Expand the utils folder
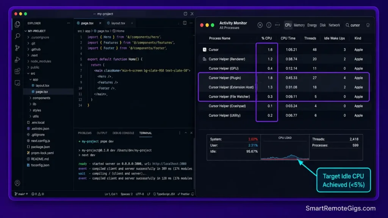The image size is (388, 218). click(x=34, y=117)
